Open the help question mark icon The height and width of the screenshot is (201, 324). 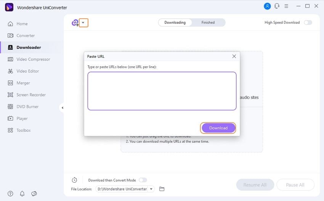tap(10, 193)
